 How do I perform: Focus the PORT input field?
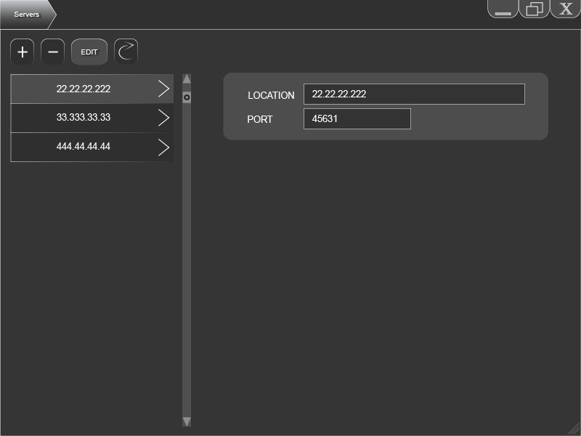357,119
